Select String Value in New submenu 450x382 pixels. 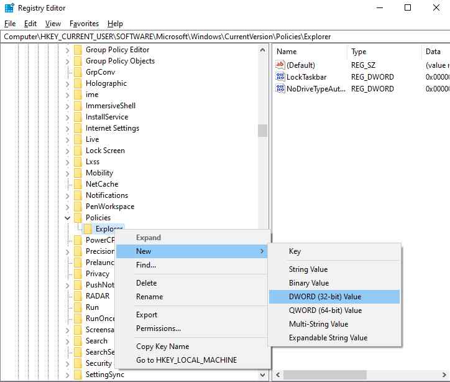(334, 269)
